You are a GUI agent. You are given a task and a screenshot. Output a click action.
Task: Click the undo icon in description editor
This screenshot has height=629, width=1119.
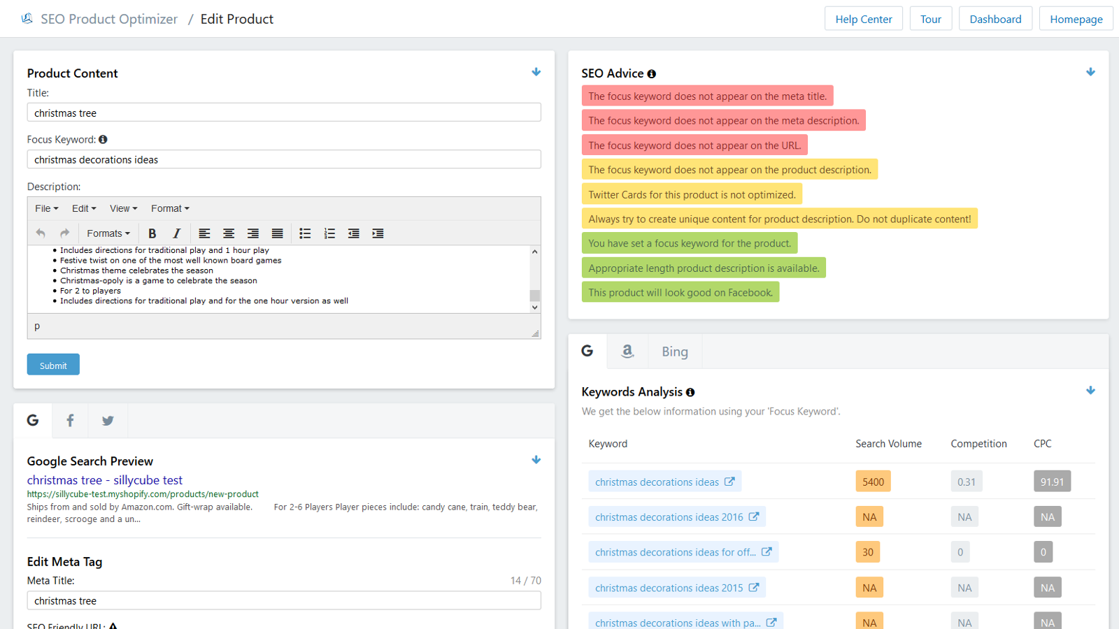[x=41, y=233]
